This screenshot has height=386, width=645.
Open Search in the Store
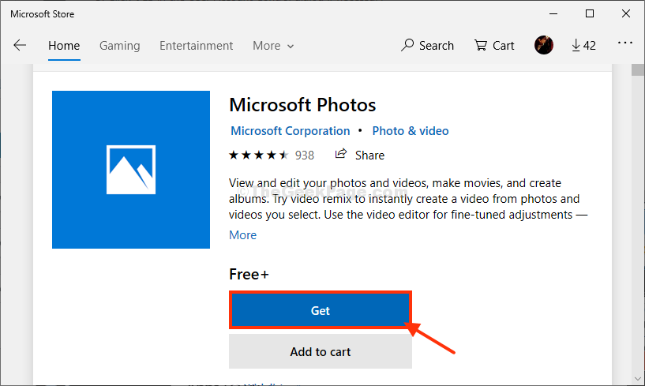coord(427,46)
